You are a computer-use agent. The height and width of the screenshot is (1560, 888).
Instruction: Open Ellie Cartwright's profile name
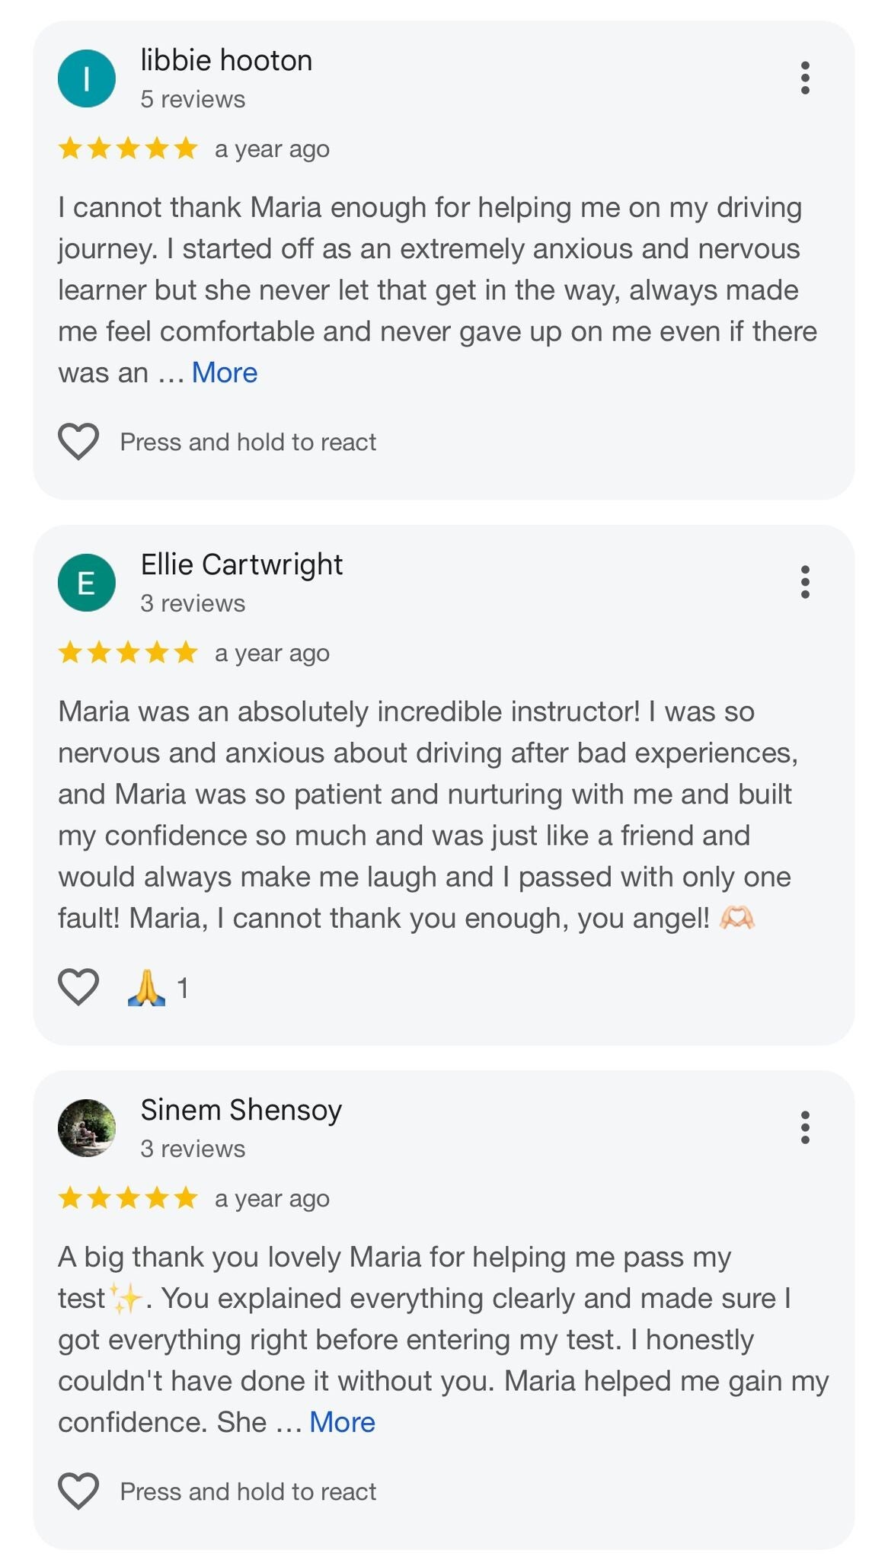tap(241, 565)
